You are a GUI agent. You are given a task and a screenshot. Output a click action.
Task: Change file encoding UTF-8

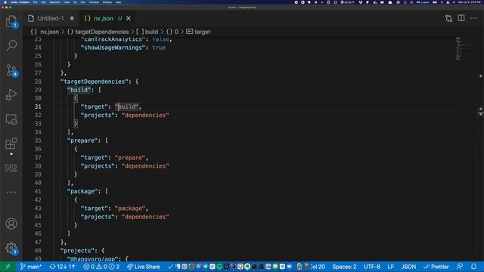pos(372,267)
